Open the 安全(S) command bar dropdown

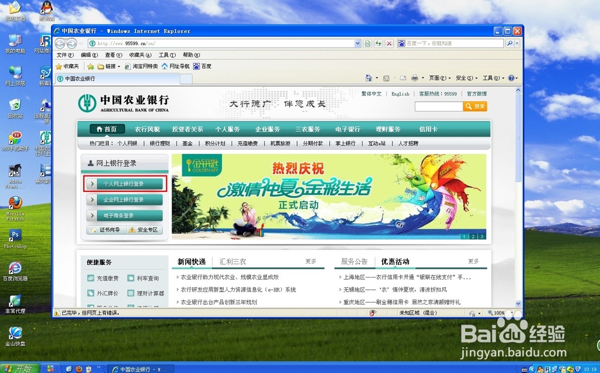click(x=466, y=78)
